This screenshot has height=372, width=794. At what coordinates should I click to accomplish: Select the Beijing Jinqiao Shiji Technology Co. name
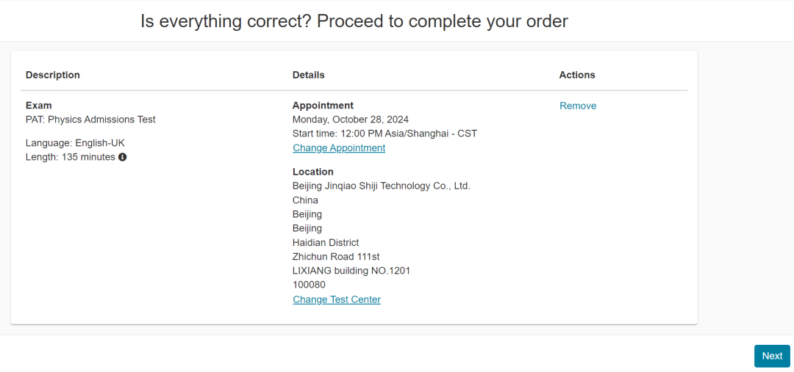pos(382,186)
